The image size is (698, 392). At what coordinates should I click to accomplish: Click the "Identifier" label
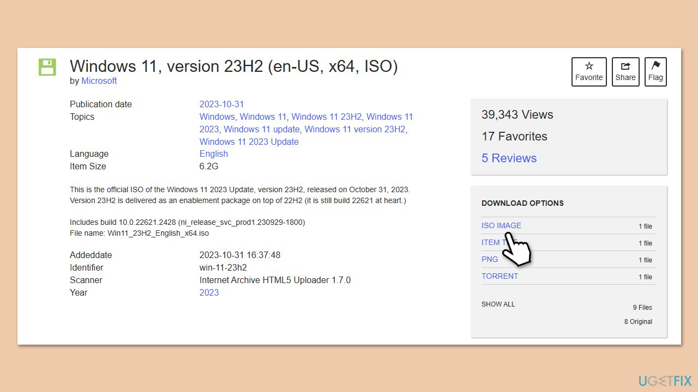pyautogui.click(x=87, y=267)
